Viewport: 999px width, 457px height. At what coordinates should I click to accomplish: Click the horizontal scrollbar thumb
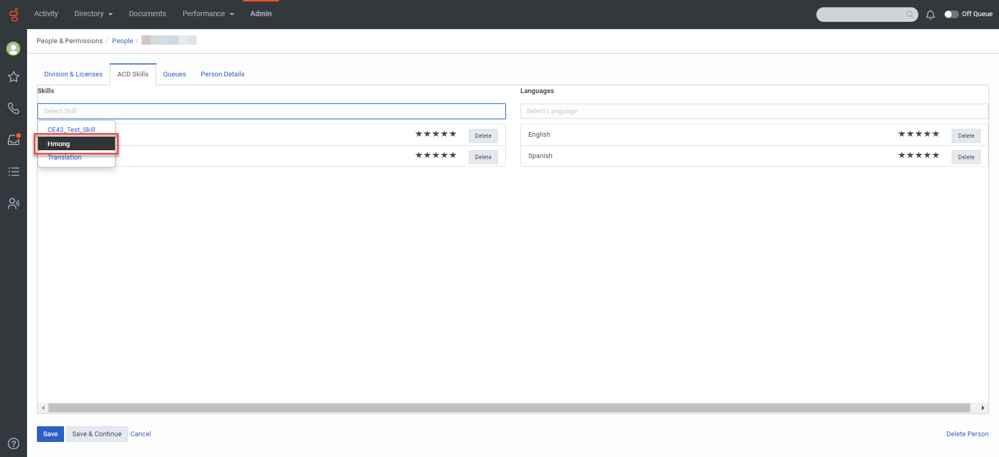tap(509, 408)
